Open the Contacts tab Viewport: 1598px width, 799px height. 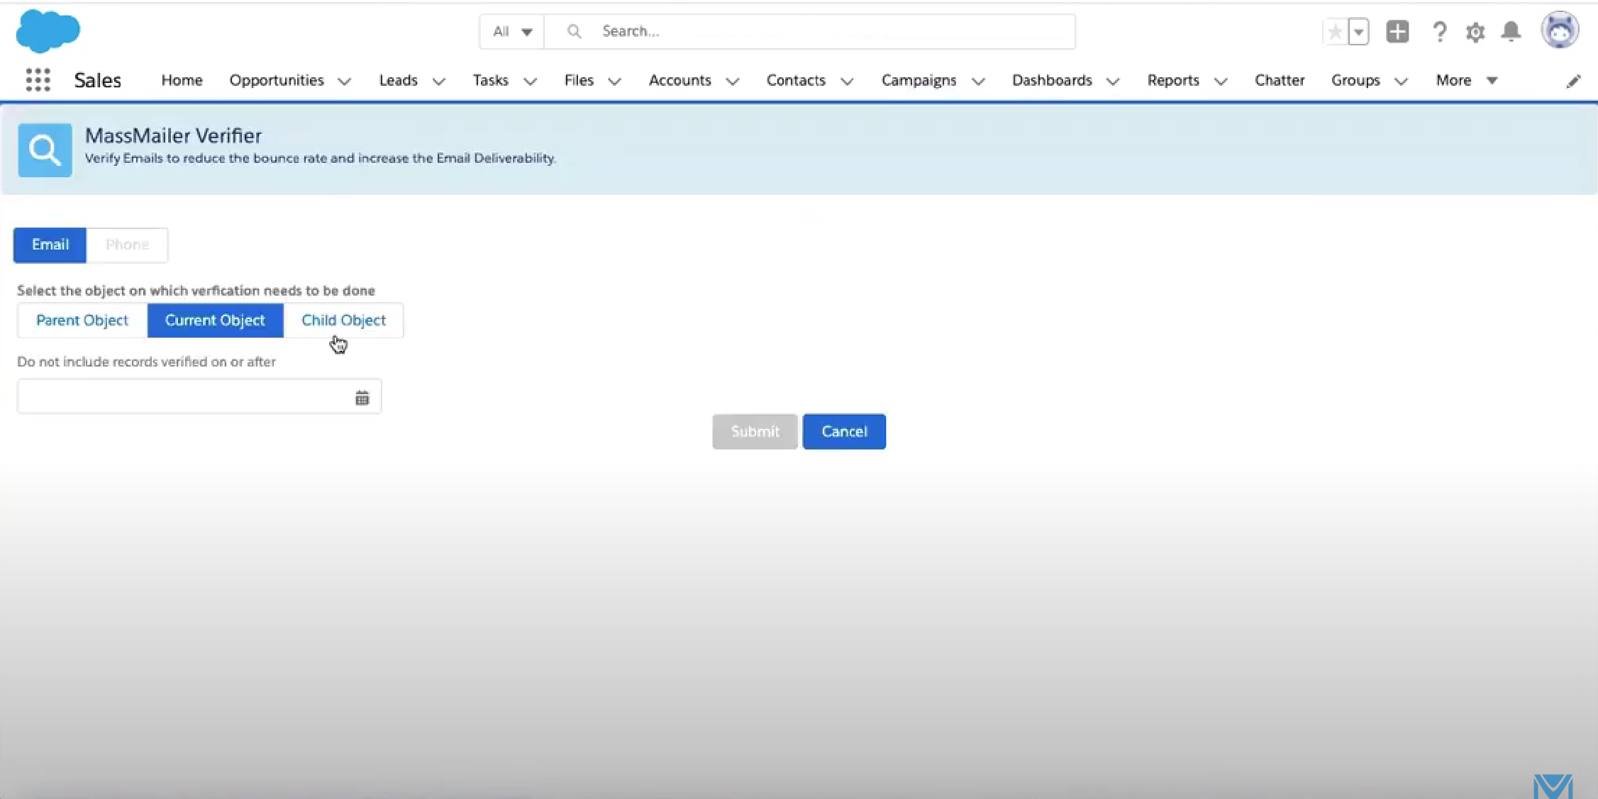tap(796, 80)
